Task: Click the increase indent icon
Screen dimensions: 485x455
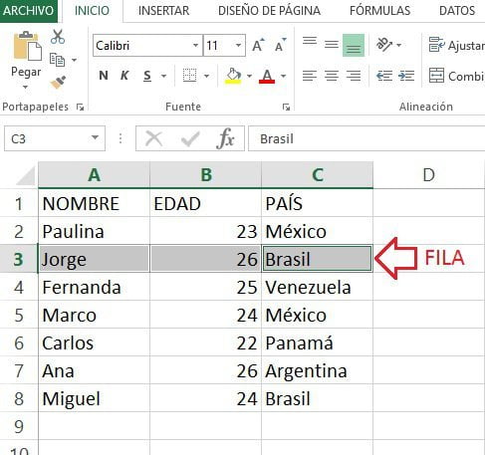Action: coord(406,76)
